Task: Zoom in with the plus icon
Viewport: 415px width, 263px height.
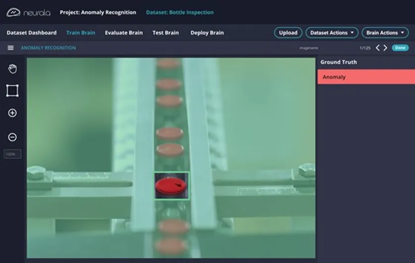Action: click(x=12, y=113)
